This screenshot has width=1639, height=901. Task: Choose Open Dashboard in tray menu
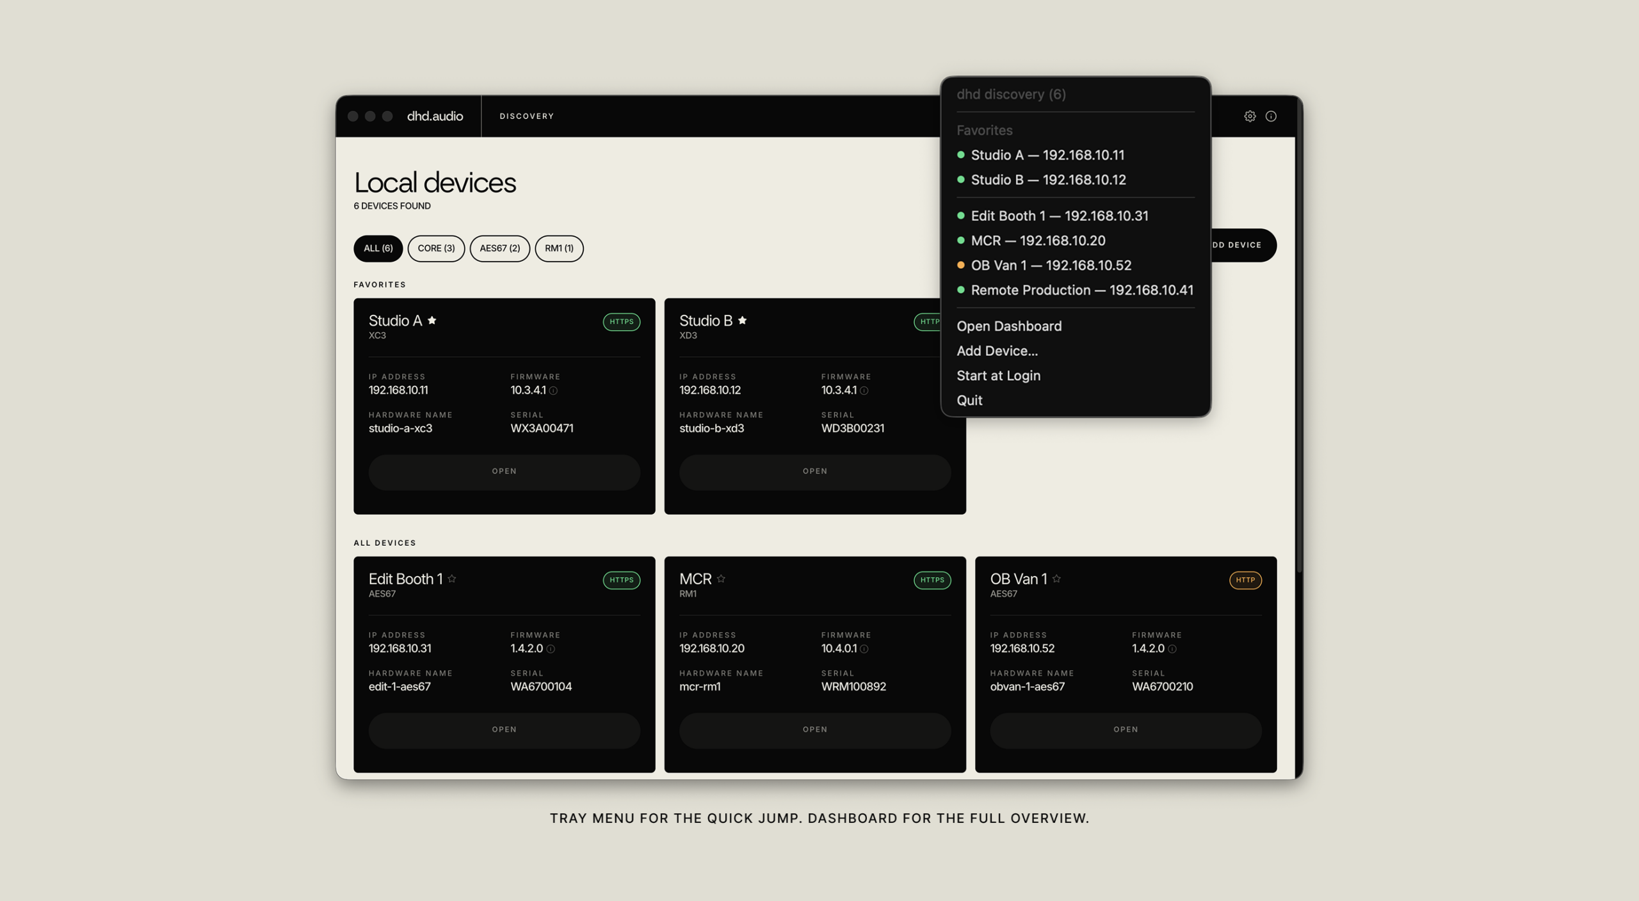tap(1075, 326)
